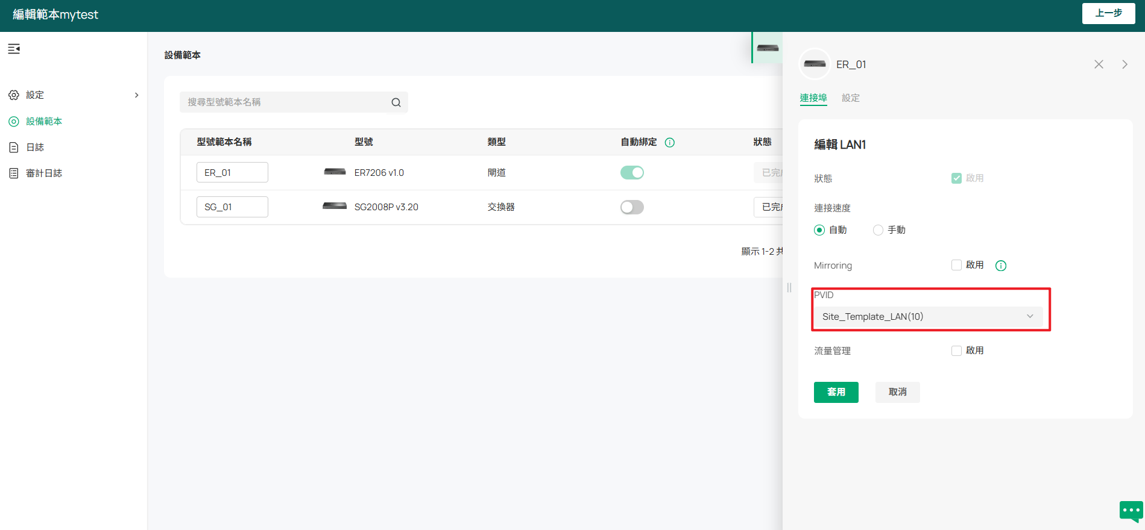Select the manual link speed radio
The height and width of the screenshot is (530, 1145).
tap(878, 230)
